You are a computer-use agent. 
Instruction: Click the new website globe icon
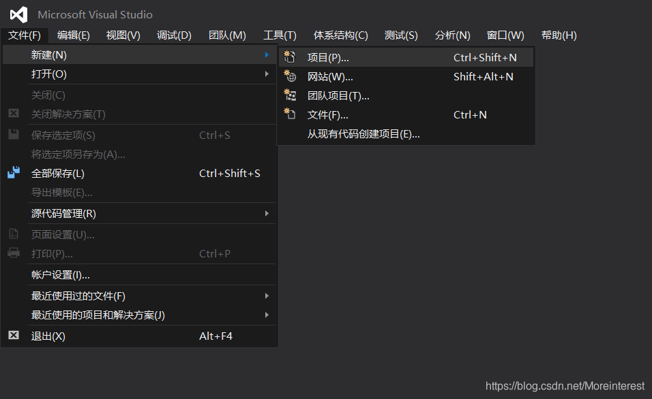click(x=290, y=76)
